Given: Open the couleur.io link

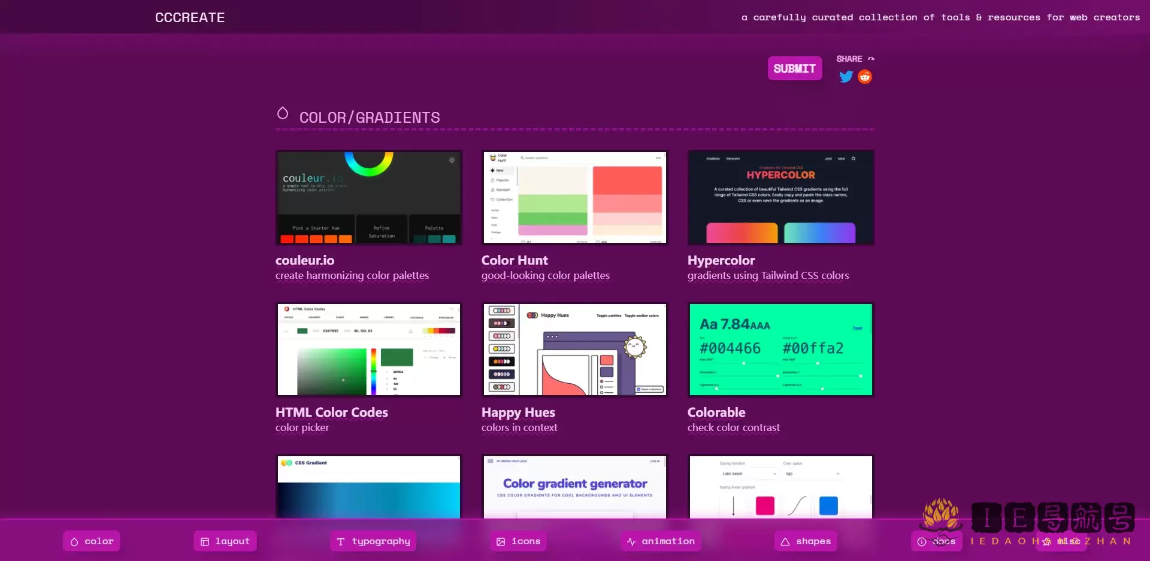Looking at the screenshot, I should (368, 198).
